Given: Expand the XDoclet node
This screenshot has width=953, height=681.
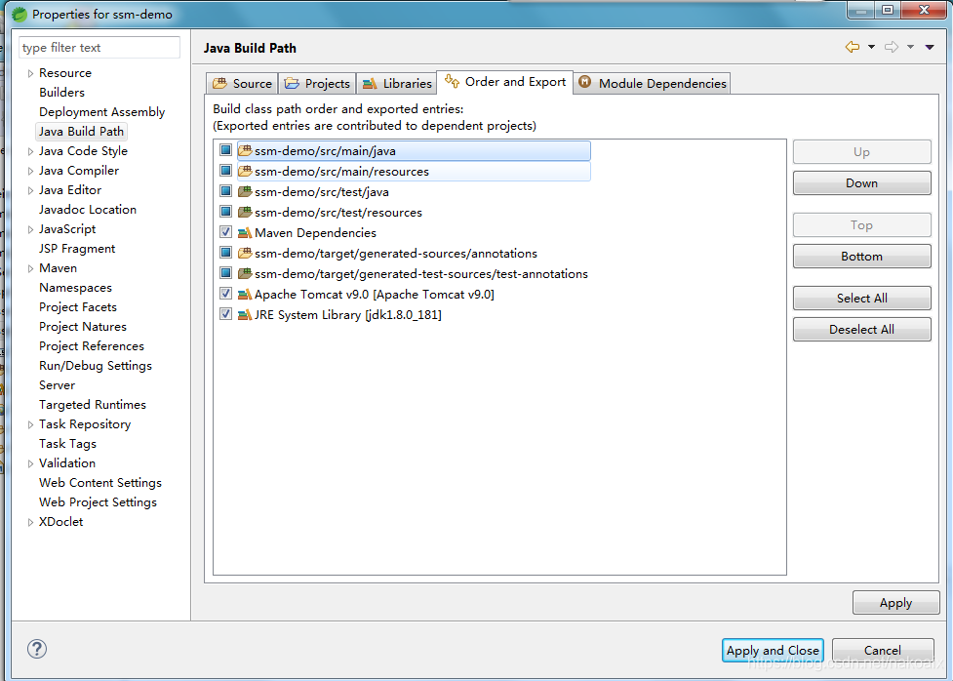Looking at the screenshot, I should click(x=30, y=522).
